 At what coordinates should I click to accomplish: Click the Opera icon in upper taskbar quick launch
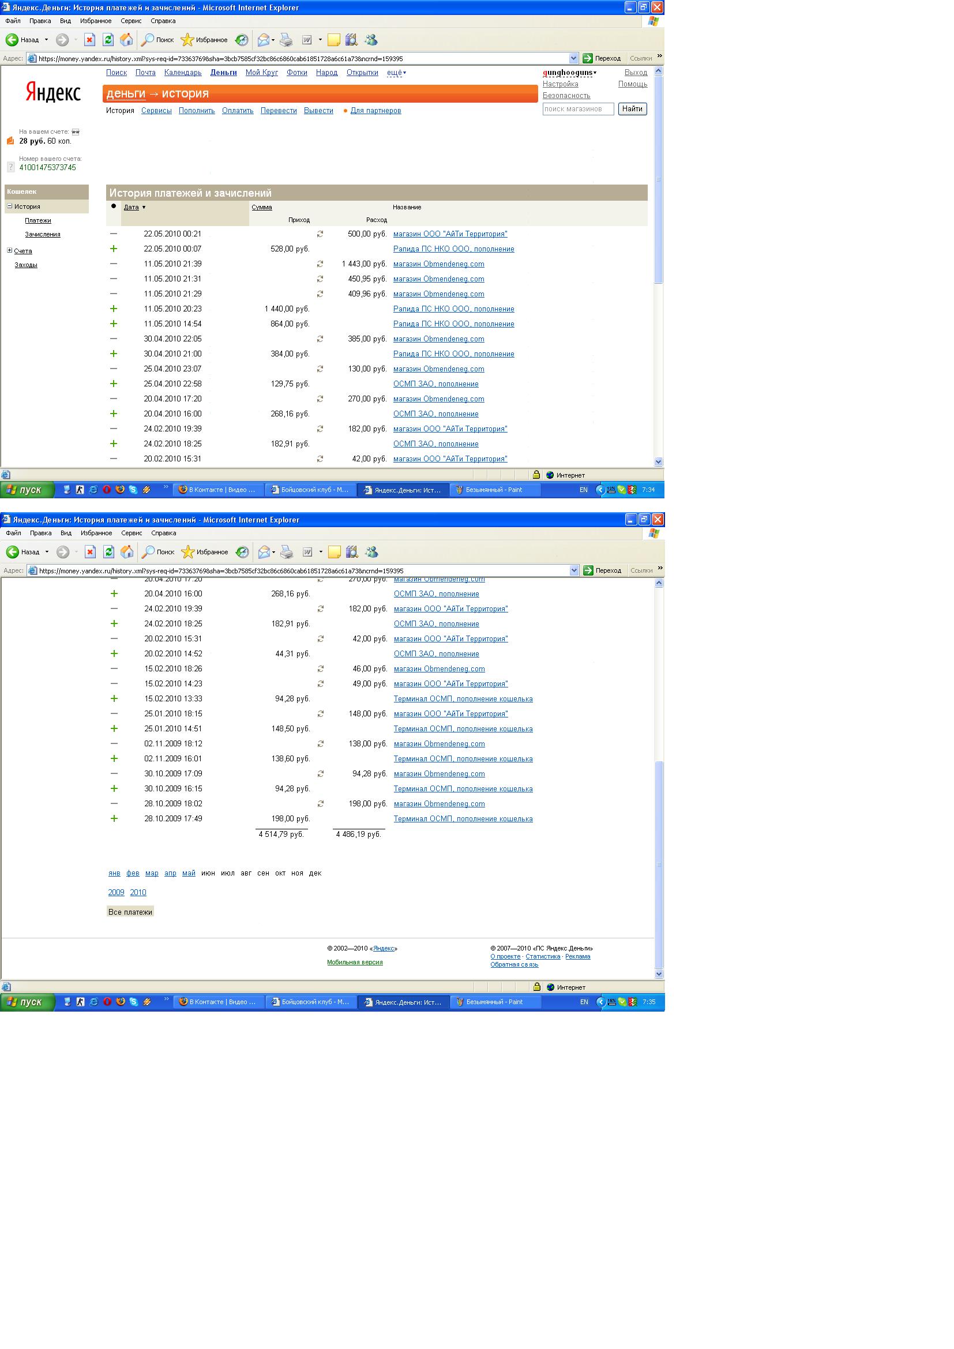point(106,490)
